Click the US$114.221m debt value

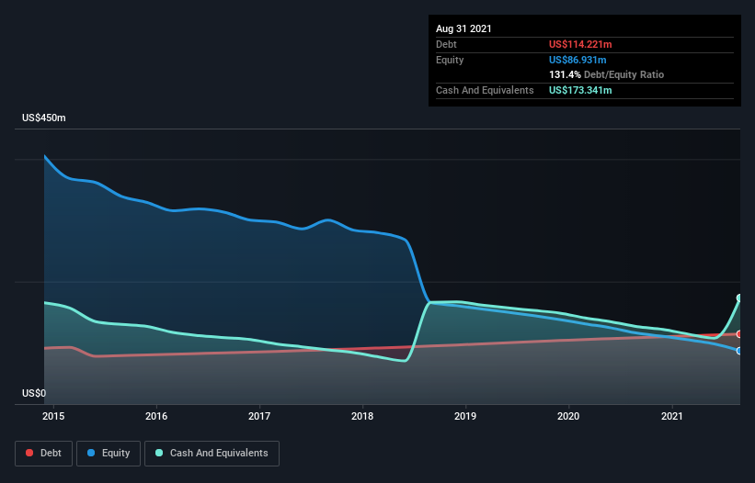pos(580,44)
